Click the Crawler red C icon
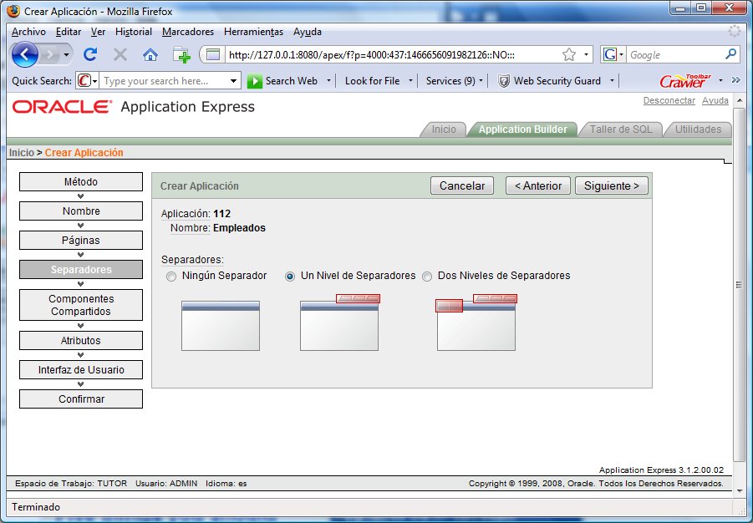This screenshot has width=753, height=523. (84, 81)
